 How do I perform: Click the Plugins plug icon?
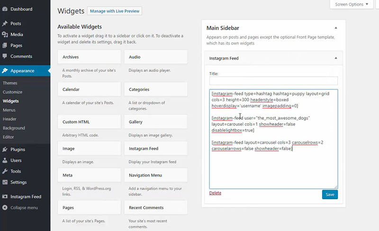(5, 149)
